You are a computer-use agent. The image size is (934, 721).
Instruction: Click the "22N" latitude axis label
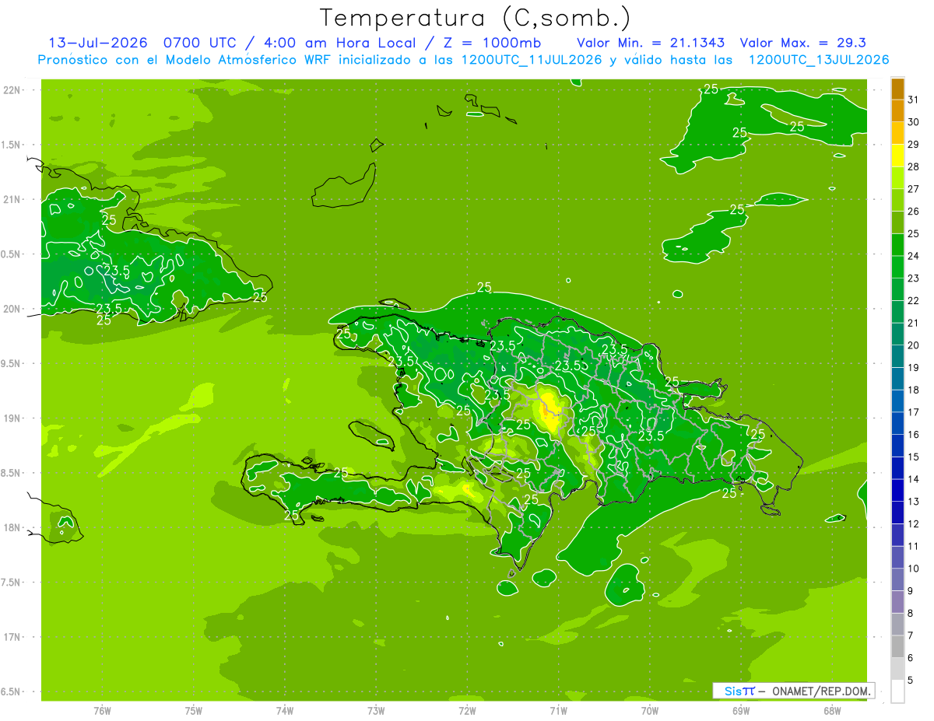coord(11,90)
